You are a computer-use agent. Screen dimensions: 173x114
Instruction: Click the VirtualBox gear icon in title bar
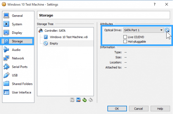(4, 4)
